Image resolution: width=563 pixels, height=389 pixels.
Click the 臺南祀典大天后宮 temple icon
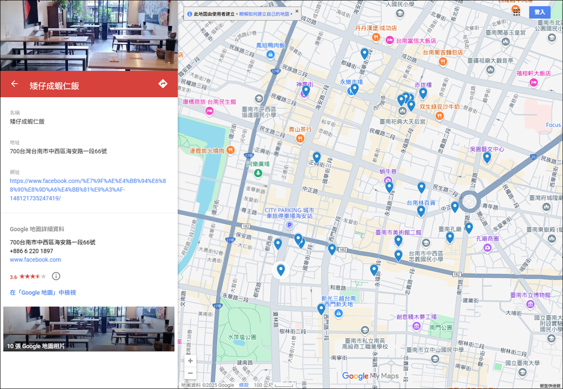click(x=402, y=112)
